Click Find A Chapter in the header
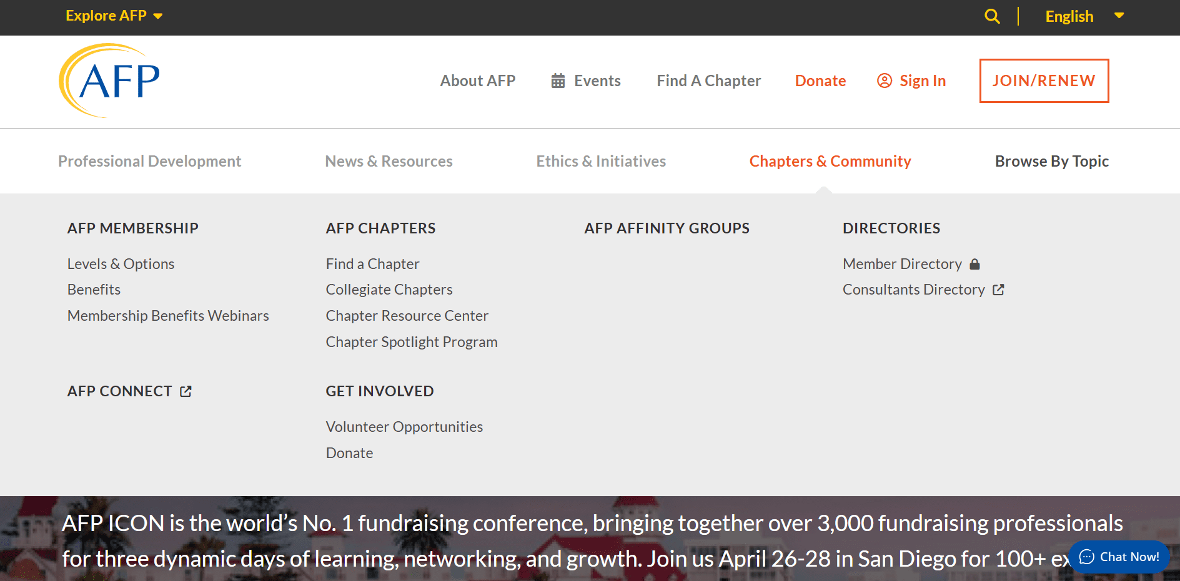This screenshot has height=581, width=1180. point(708,81)
